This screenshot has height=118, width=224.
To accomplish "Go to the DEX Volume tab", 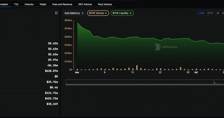I will click(85, 4).
